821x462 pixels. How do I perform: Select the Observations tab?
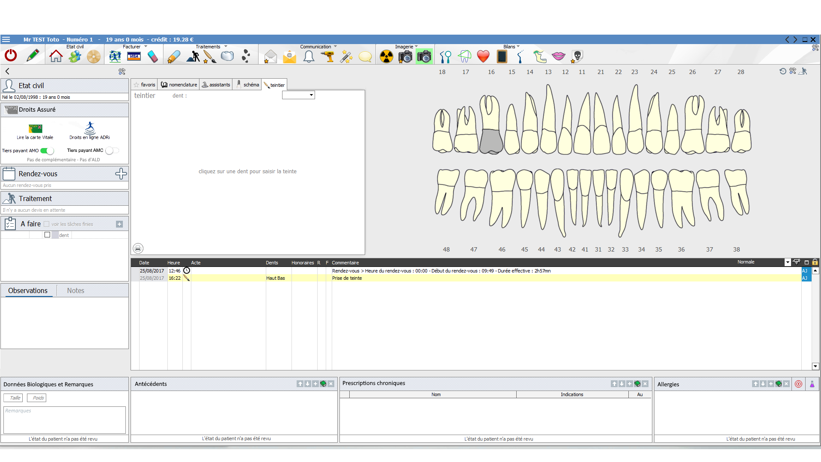(28, 290)
